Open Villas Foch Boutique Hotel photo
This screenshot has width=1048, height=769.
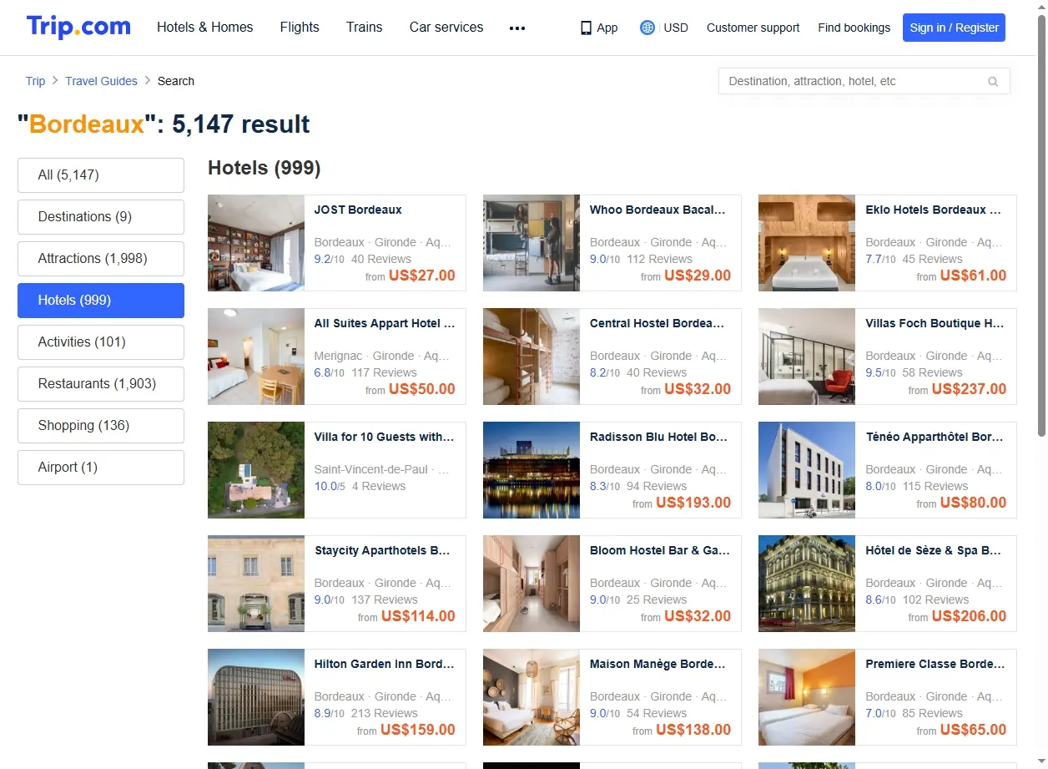tap(807, 357)
